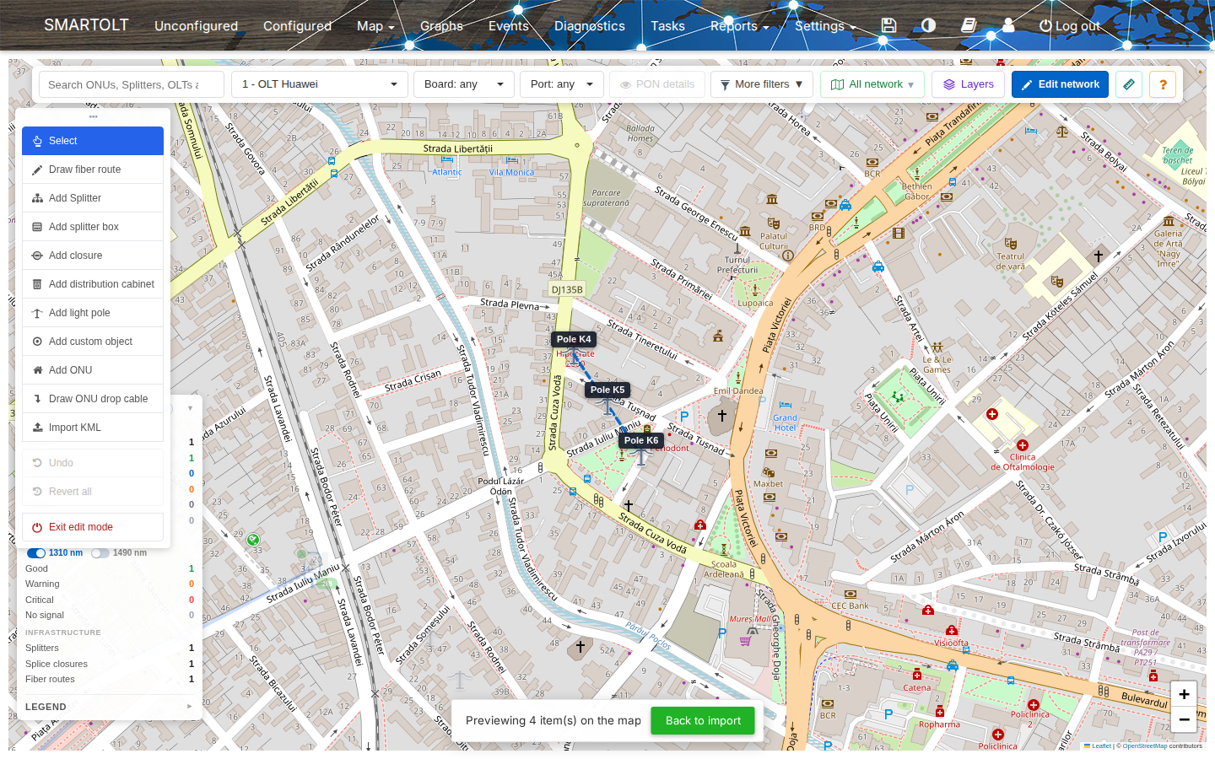Open the Map menu
The image size is (1215, 759).
click(x=375, y=26)
